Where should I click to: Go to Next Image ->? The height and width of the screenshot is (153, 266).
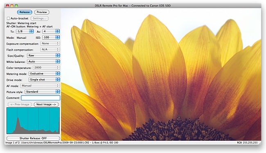(46, 104)
